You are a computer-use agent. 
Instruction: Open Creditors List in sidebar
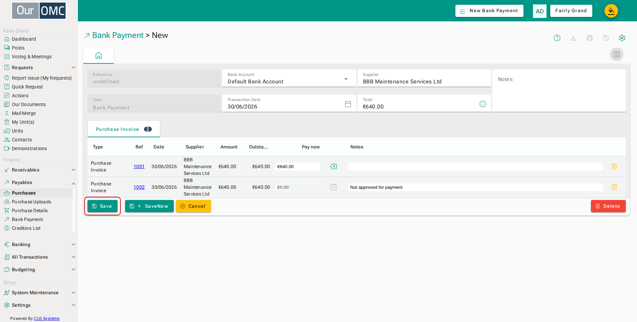26,228
